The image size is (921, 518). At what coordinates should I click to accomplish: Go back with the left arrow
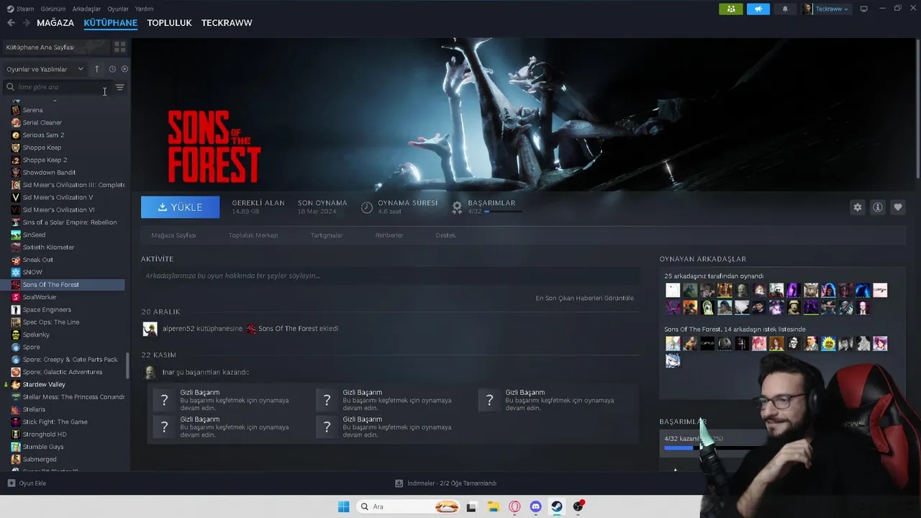pyautogui.click(x=11, y=23)
